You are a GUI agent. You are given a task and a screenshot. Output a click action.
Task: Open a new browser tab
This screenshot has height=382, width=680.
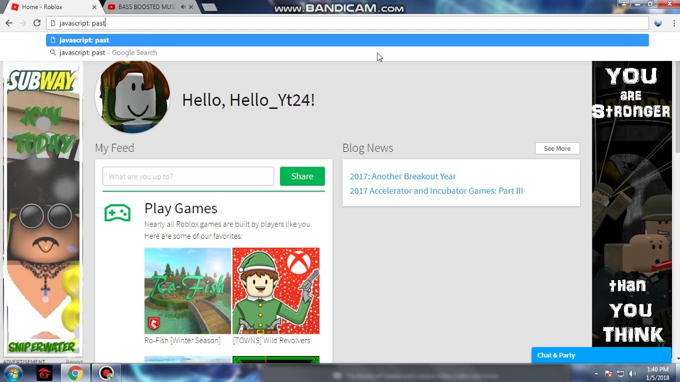pyautogui.click(x=209, y=7)
